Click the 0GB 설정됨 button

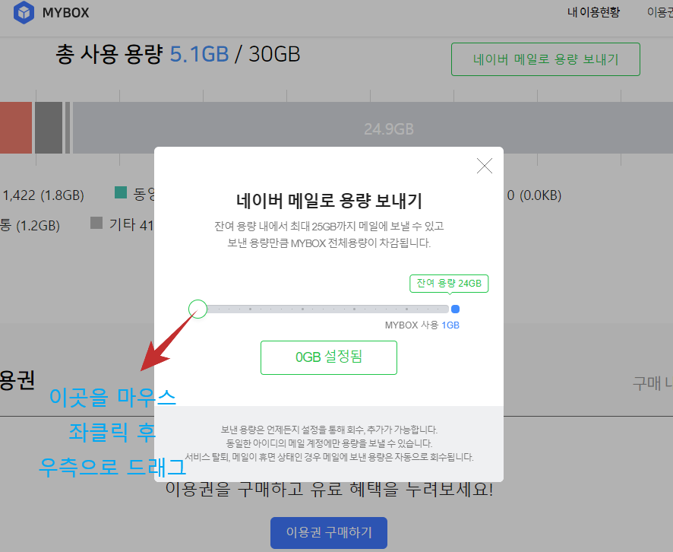(x=329, y=357)
